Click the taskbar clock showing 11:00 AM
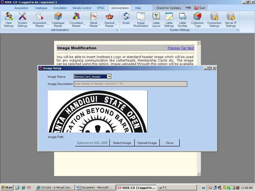Screen dimensions: 255x191 (247, 188)
